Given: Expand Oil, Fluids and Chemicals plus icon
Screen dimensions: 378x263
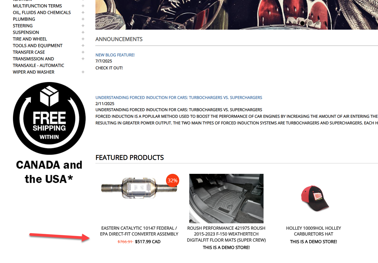Looking at the screenshot, I should click(83, 12).
